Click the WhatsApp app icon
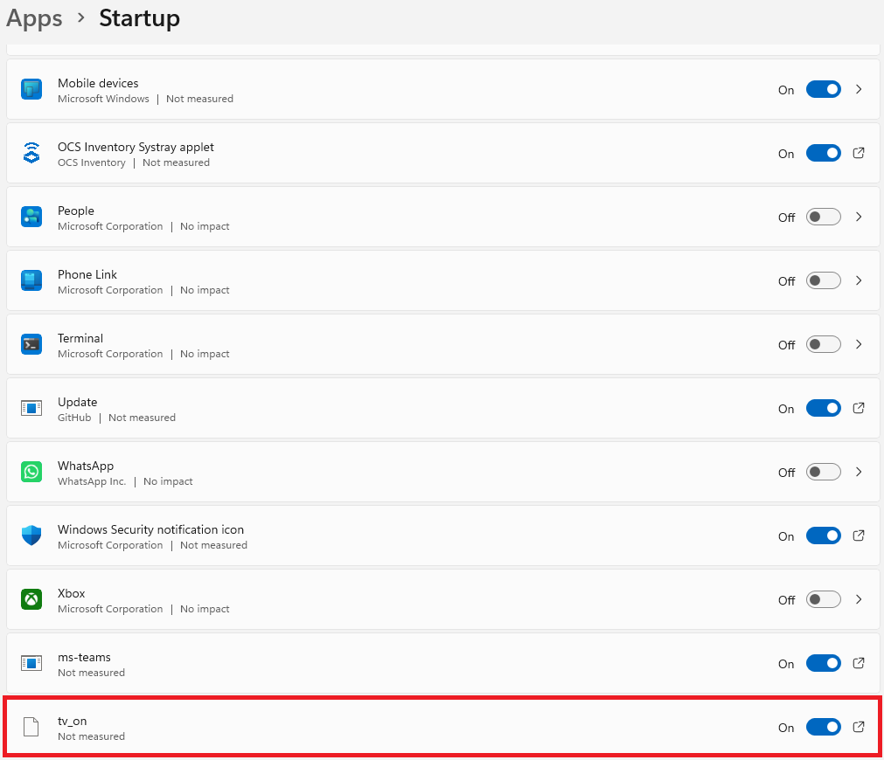884x760 pixels. [x=31, y=472]
